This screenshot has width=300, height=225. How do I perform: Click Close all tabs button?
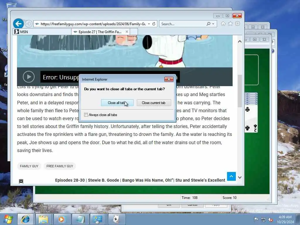117,103
